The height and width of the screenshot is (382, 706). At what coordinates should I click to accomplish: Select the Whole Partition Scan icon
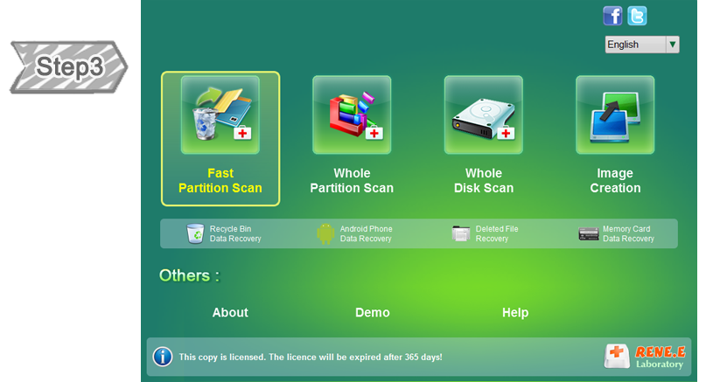click(x=352, y=115)
